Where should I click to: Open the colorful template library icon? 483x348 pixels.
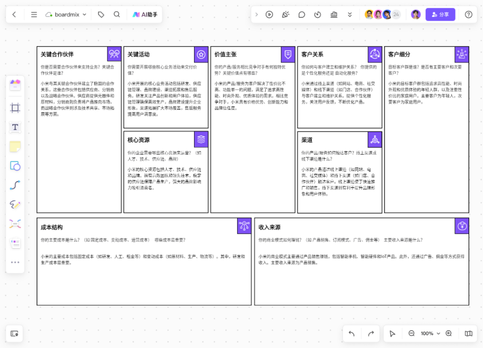[x=15, y=85]
